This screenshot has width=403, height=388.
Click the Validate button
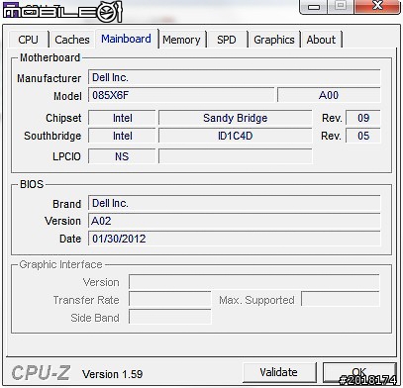tap(278, 372)
